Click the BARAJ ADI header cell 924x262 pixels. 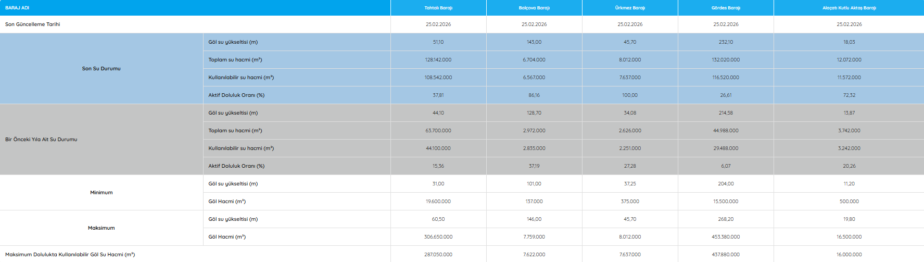point(17,8)
